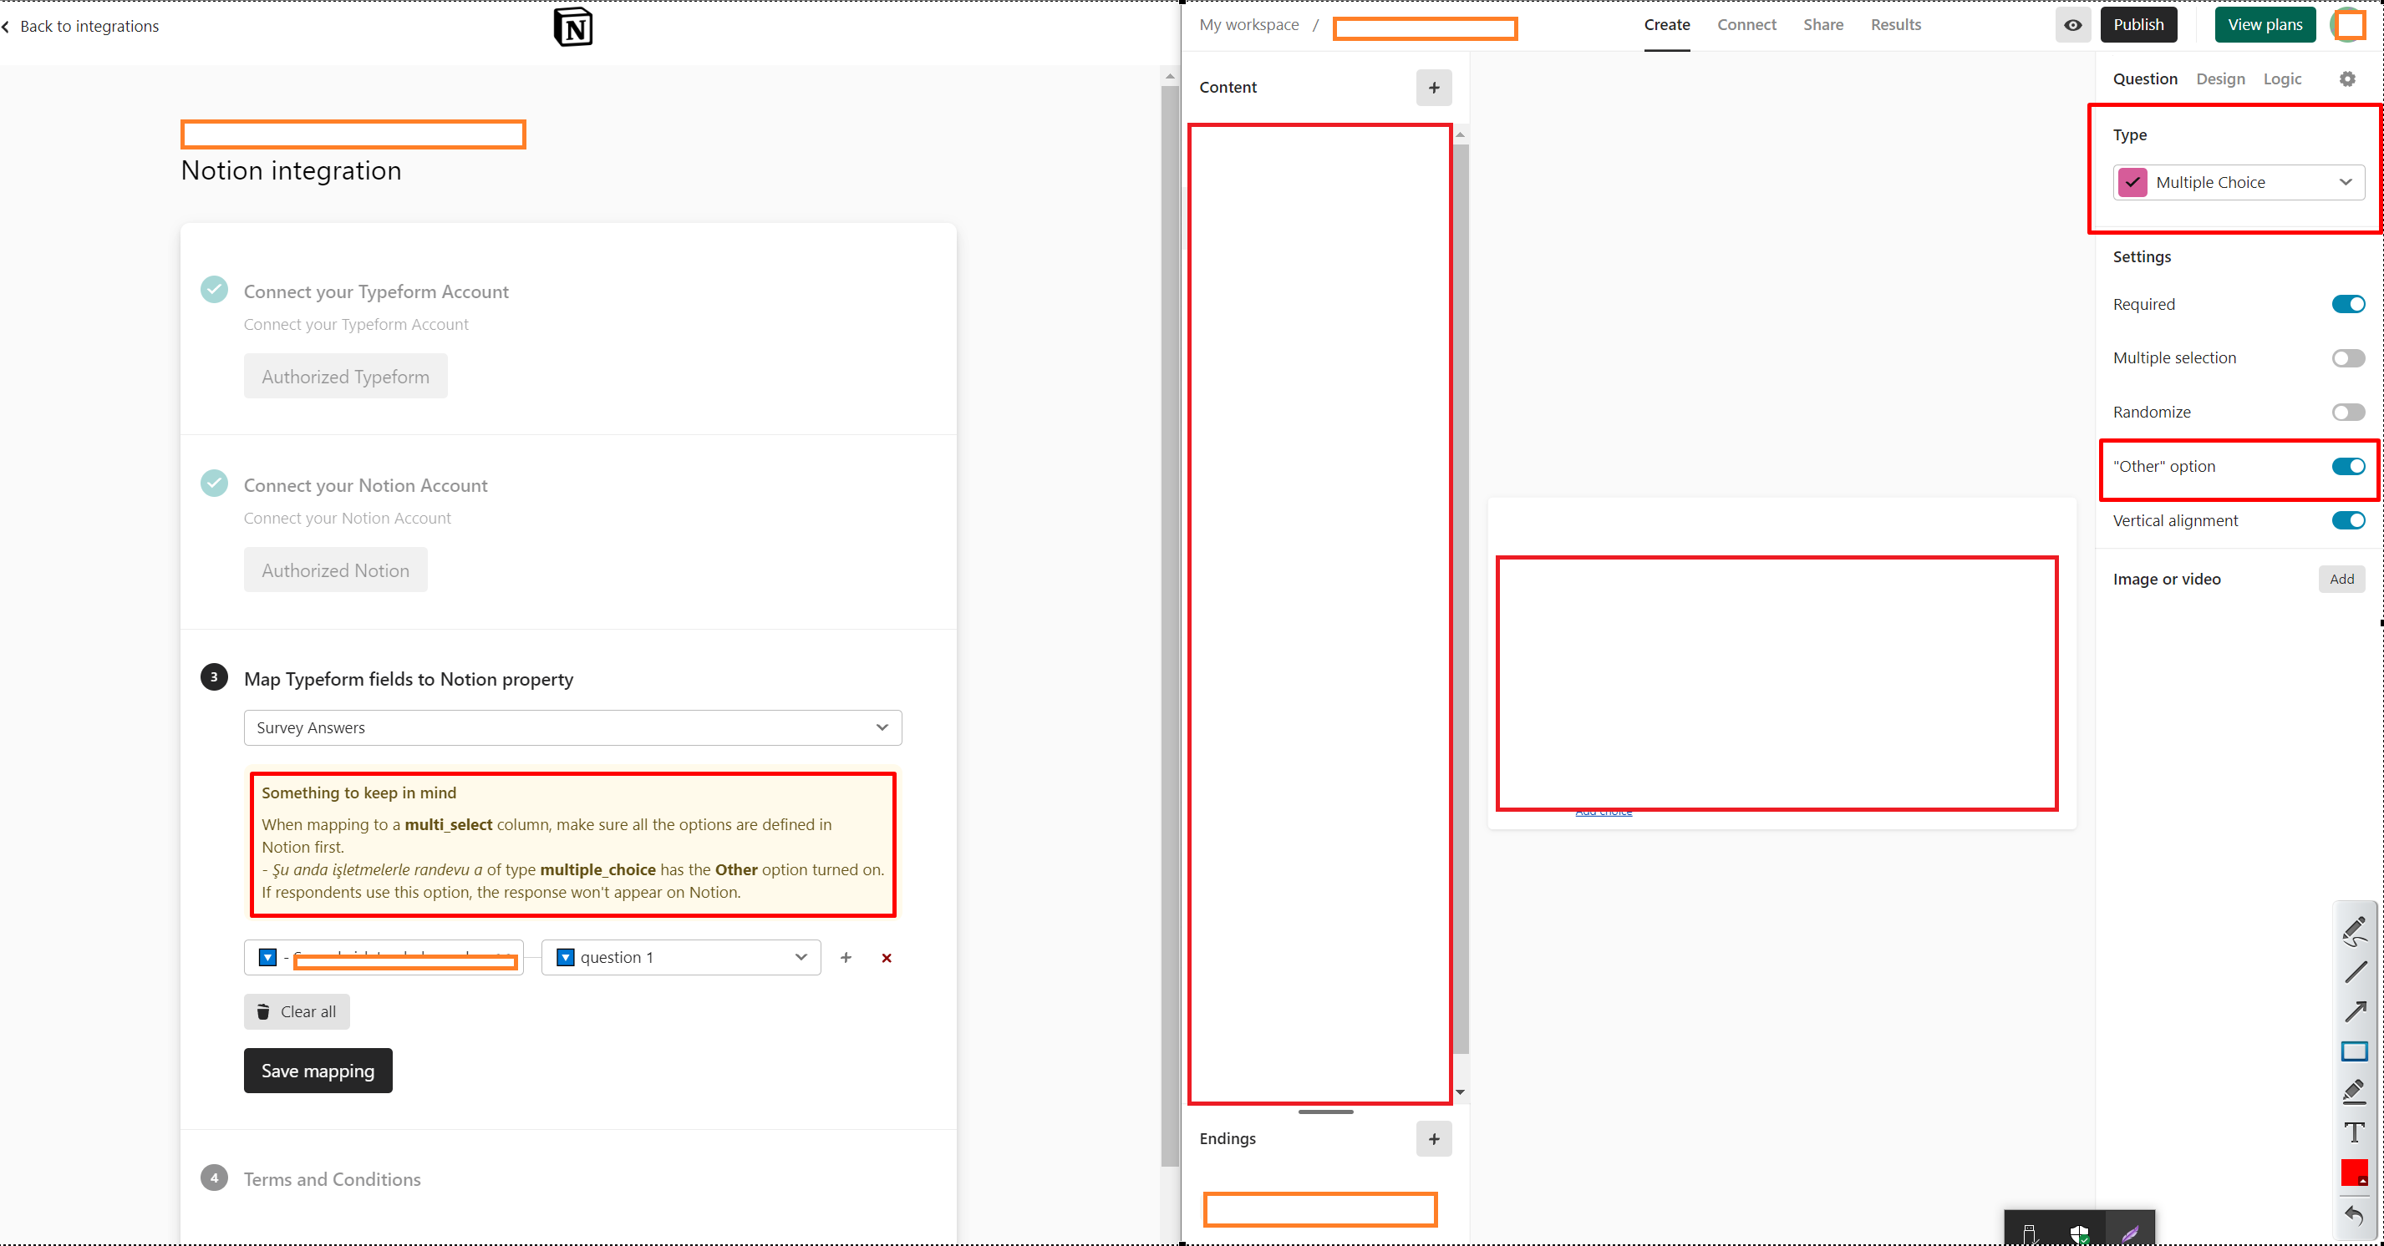This screenshot has width=2384, height=1246.
Task: Switch to the Create tab
Action: 1667,25
